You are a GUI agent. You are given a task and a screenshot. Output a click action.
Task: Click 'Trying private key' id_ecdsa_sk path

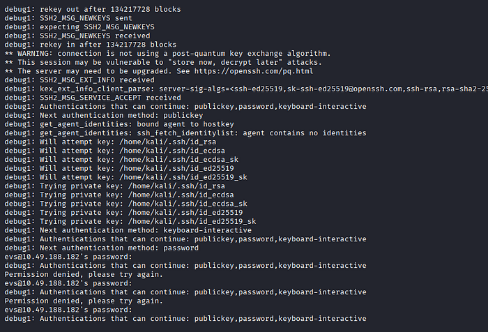click(188, 204)
